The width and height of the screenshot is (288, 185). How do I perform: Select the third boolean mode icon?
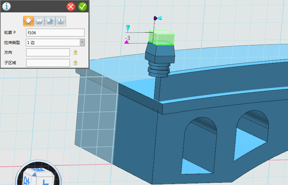(50, 21)
